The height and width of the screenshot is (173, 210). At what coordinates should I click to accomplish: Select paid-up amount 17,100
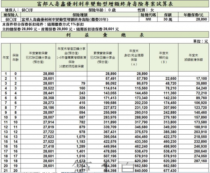pyautogui.click(x=202, y=79)
